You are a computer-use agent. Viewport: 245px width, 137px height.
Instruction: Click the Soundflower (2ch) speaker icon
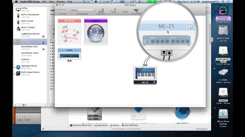(43, 49)
